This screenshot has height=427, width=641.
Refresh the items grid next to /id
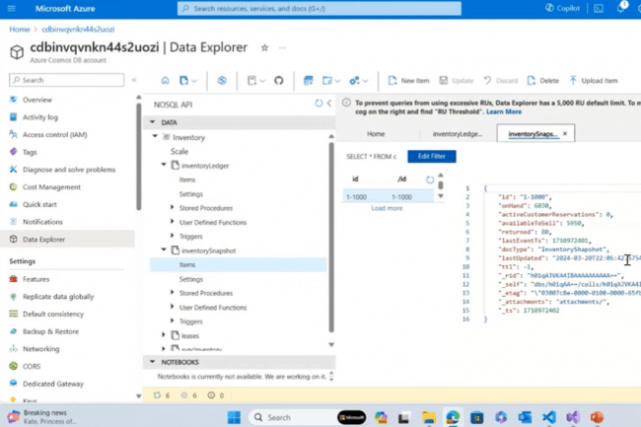(430, 179)
